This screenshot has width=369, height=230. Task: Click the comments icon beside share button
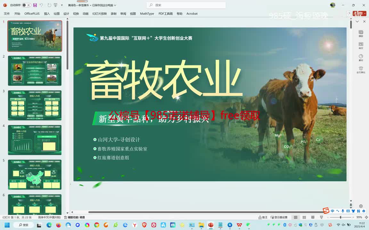[348, 14]
